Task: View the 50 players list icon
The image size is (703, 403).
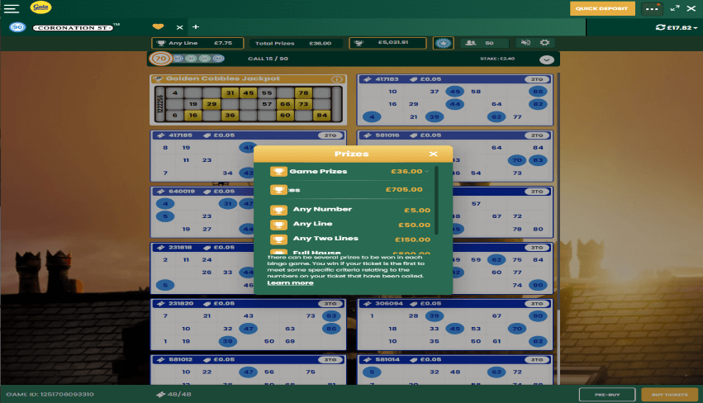Action: click(x=471, y=43)
